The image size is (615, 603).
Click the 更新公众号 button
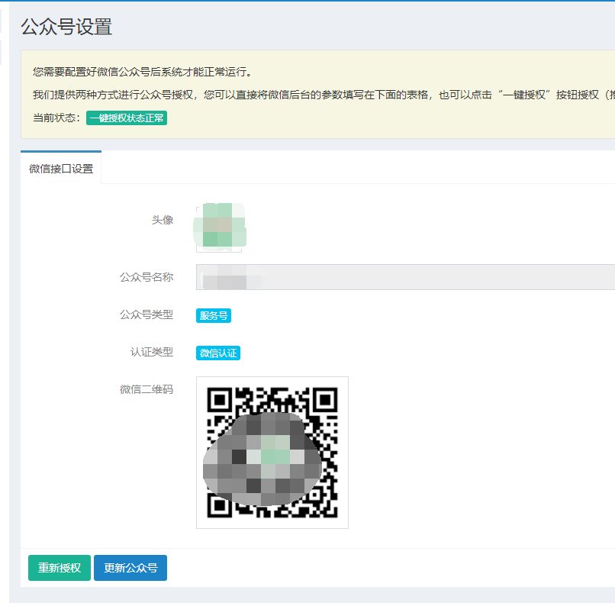coord(130,568)
